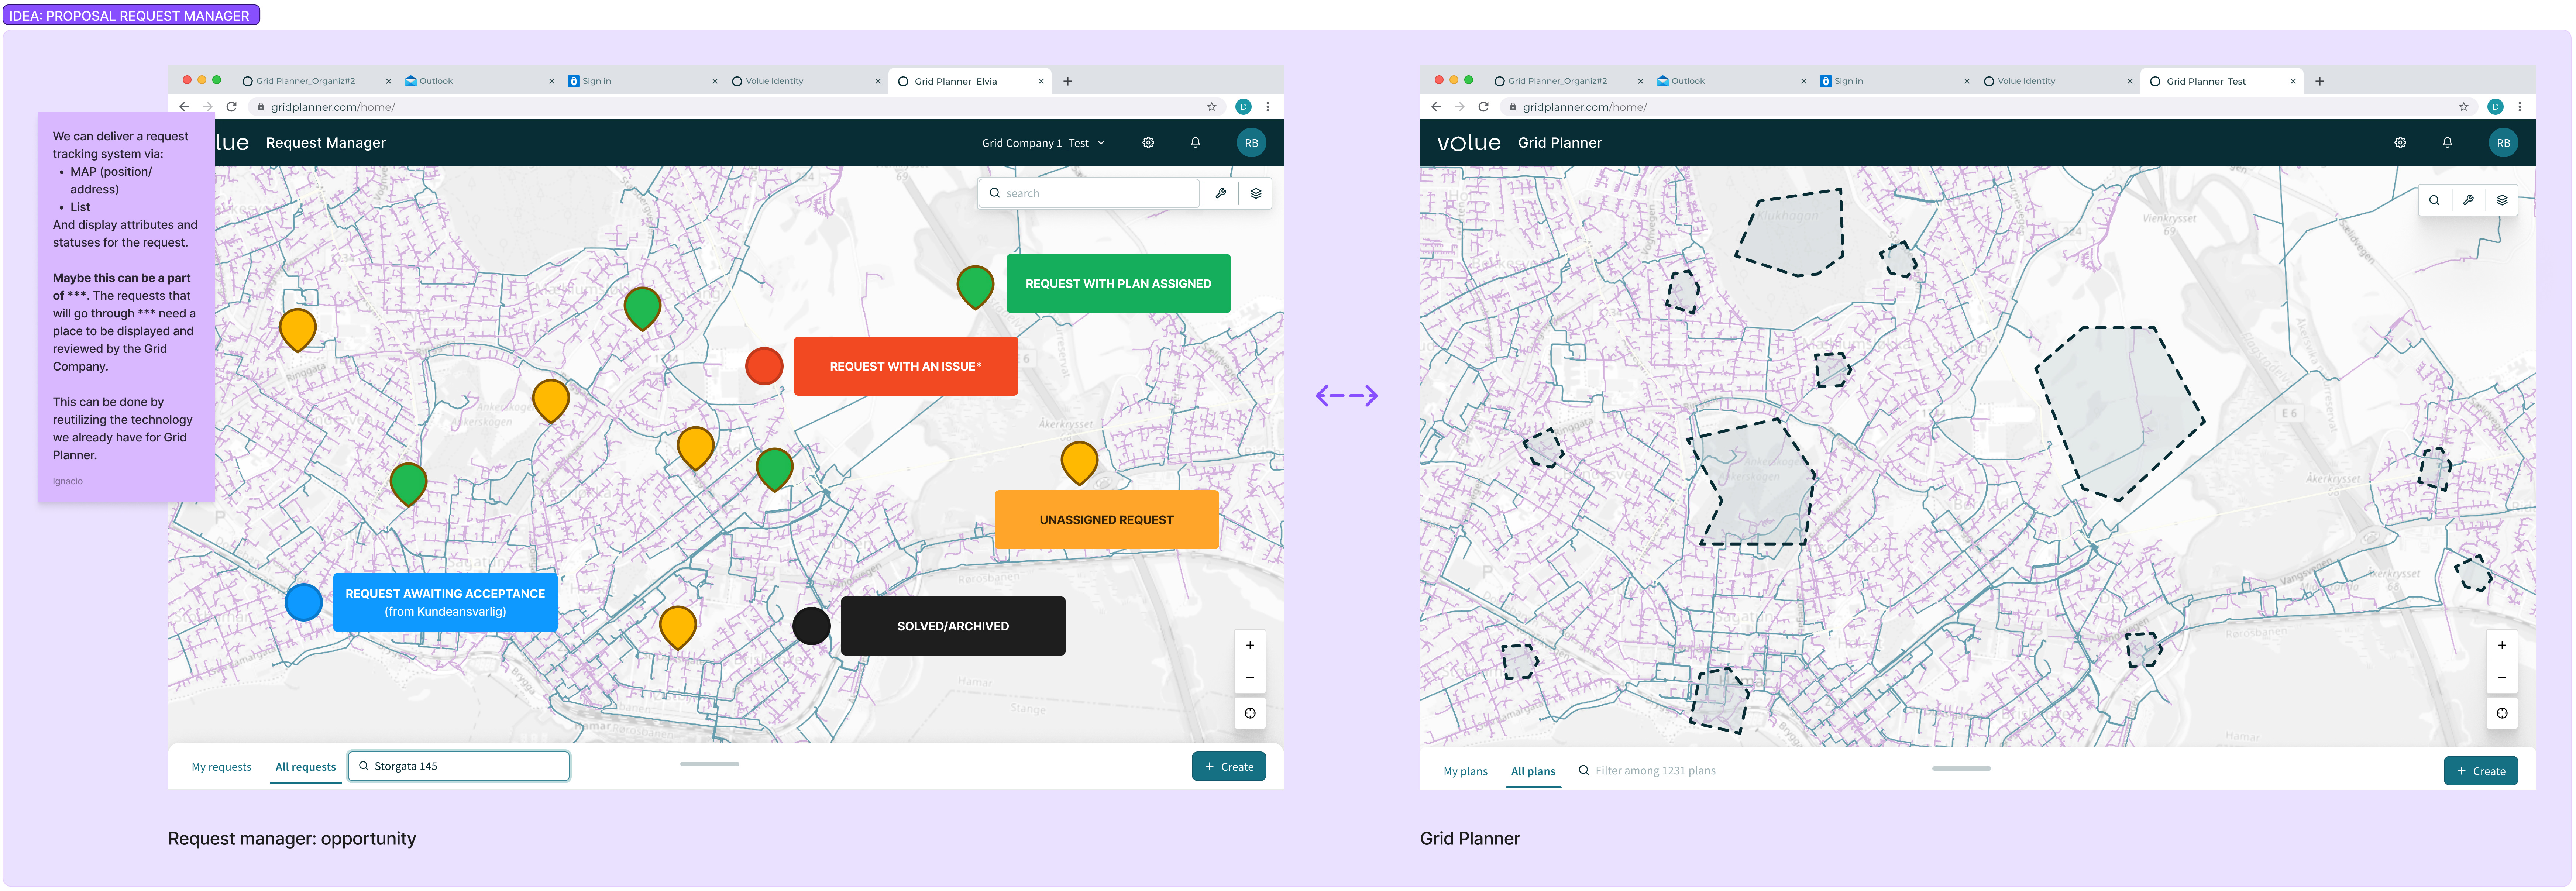Switch to All plans tab
This screenshot has height=891, width=2576.
(x=1533, y=771)
